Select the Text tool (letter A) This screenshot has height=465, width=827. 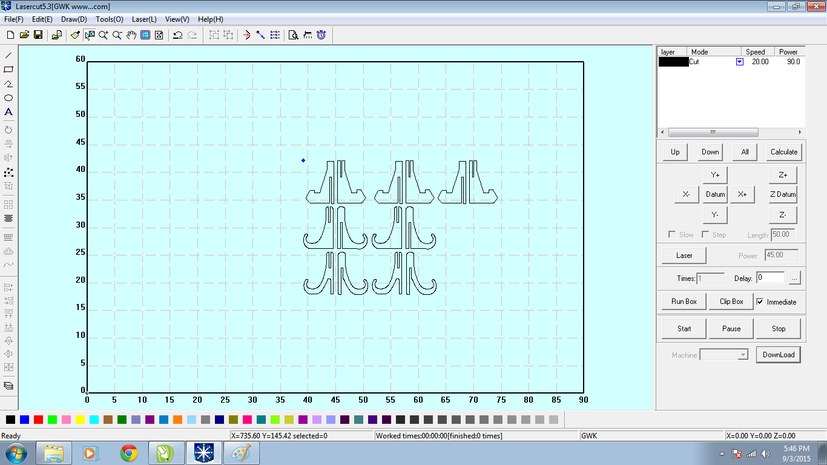[8, 112]
